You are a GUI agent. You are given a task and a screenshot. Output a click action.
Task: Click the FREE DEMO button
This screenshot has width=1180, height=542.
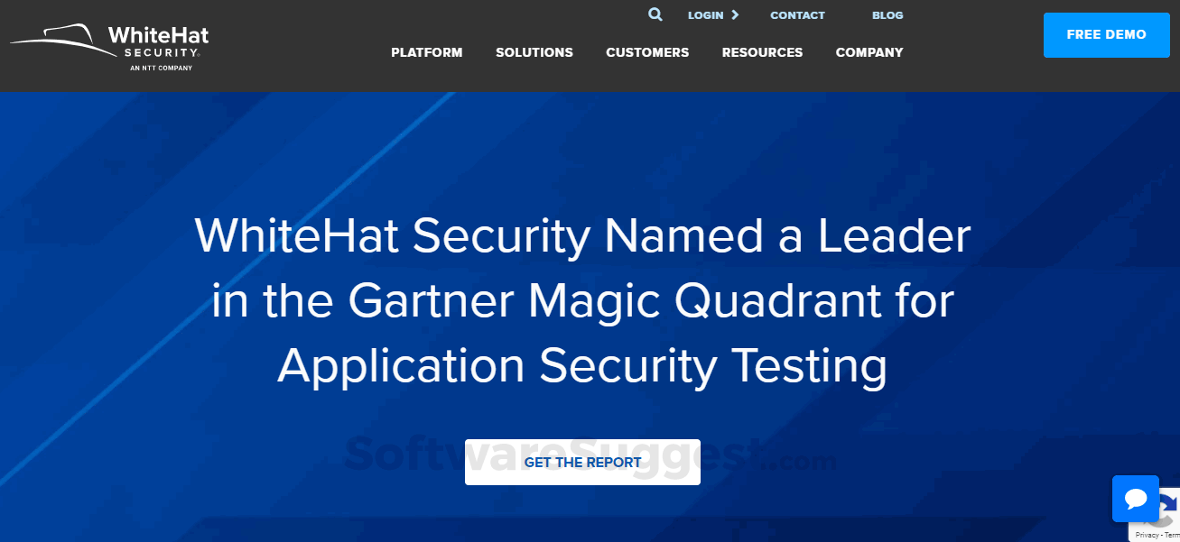click(1106, 34)
